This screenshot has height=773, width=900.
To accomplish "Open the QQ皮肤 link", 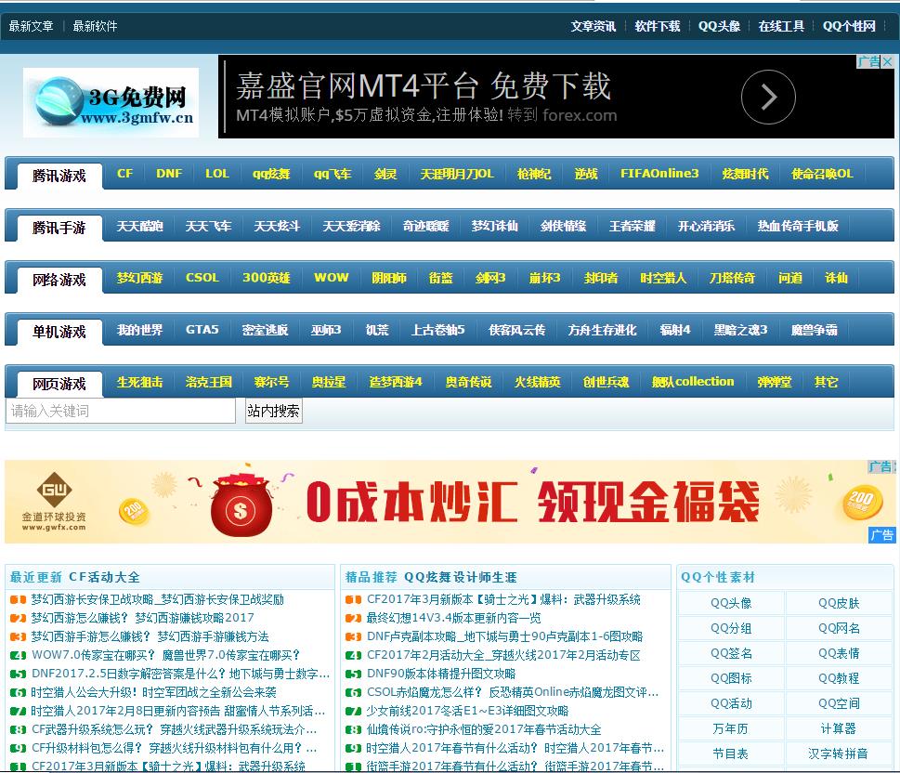I will coord(839,603).
